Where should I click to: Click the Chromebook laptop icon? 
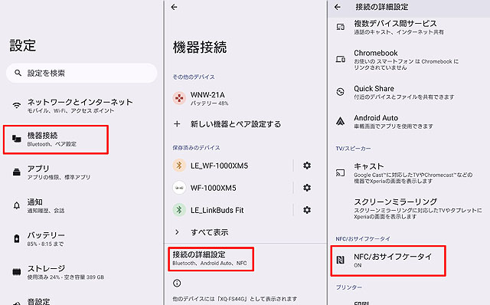(x=340, y=59)
